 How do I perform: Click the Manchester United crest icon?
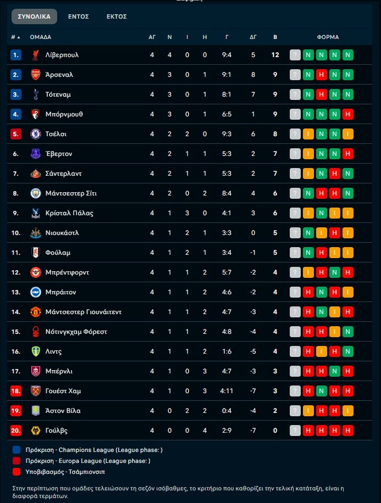(35, 312)
